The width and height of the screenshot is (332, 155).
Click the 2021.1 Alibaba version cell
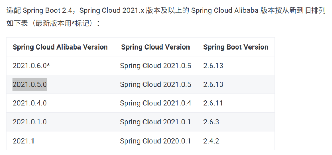pos(60,141)
